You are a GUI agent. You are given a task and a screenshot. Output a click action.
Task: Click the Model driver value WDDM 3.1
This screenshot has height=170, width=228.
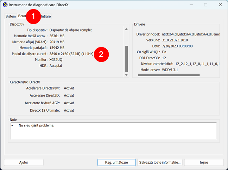coord(170,70)
